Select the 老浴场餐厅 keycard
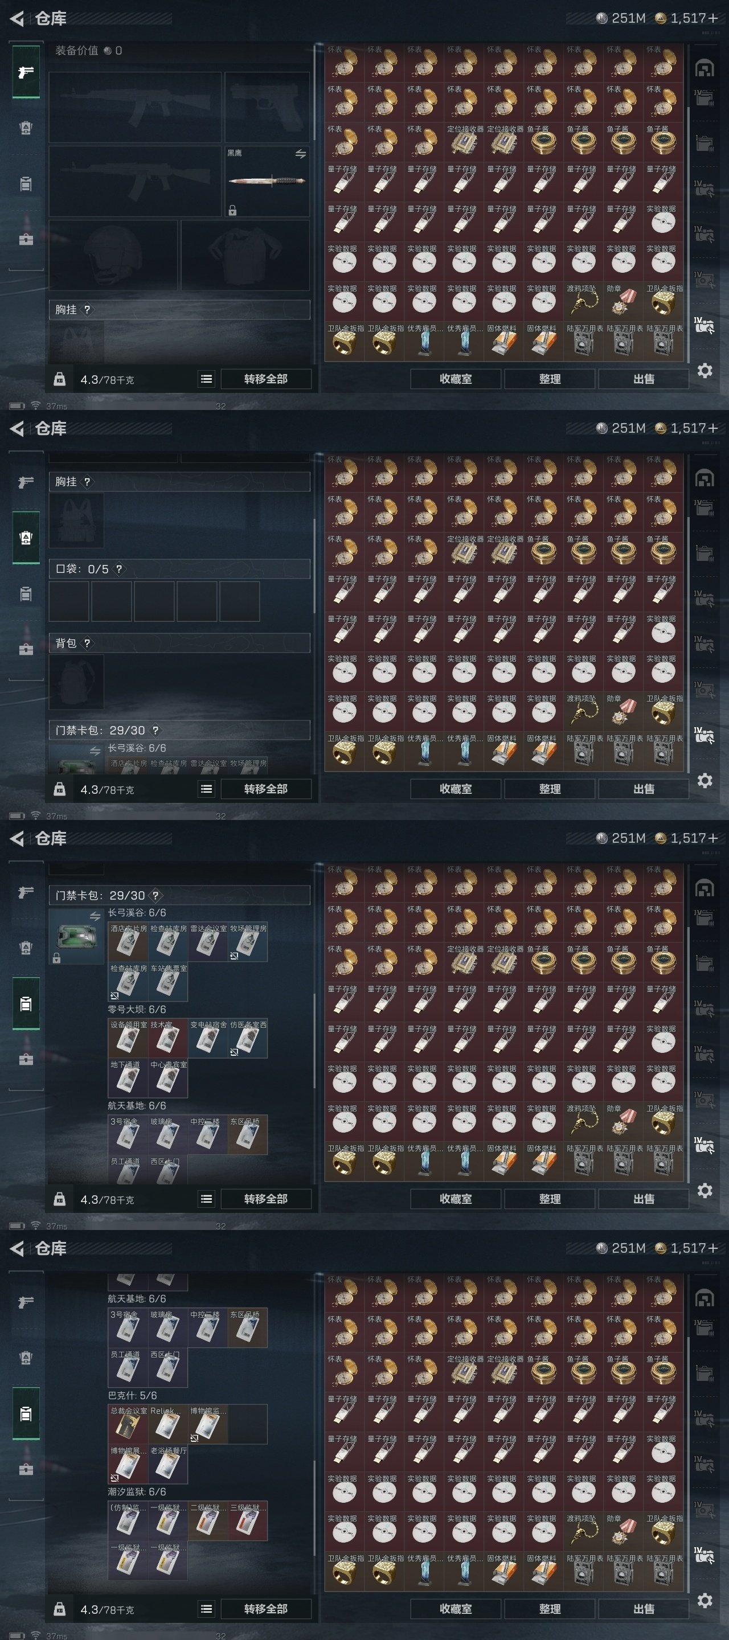 (167, 1463)
